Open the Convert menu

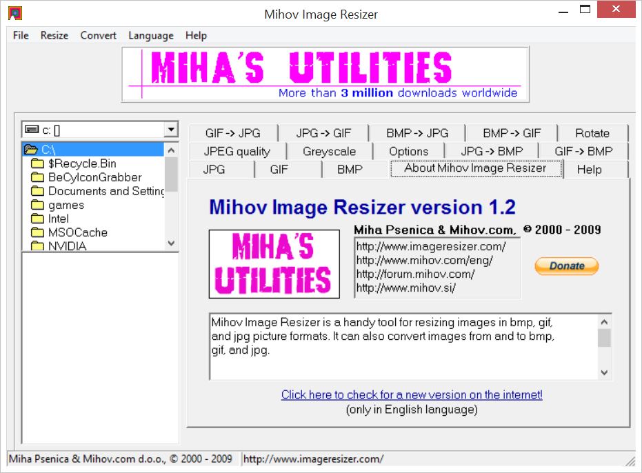coord(98,36)
